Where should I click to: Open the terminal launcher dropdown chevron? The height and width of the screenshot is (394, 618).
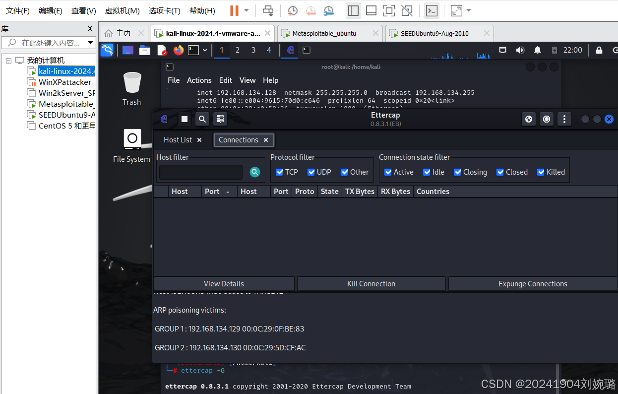click(204, 50)
